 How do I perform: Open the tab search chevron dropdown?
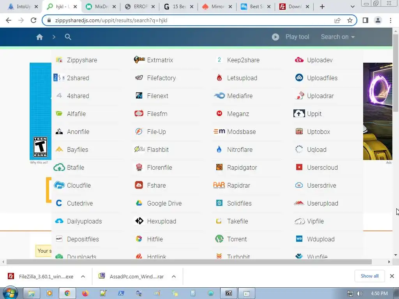coord(352,7)
